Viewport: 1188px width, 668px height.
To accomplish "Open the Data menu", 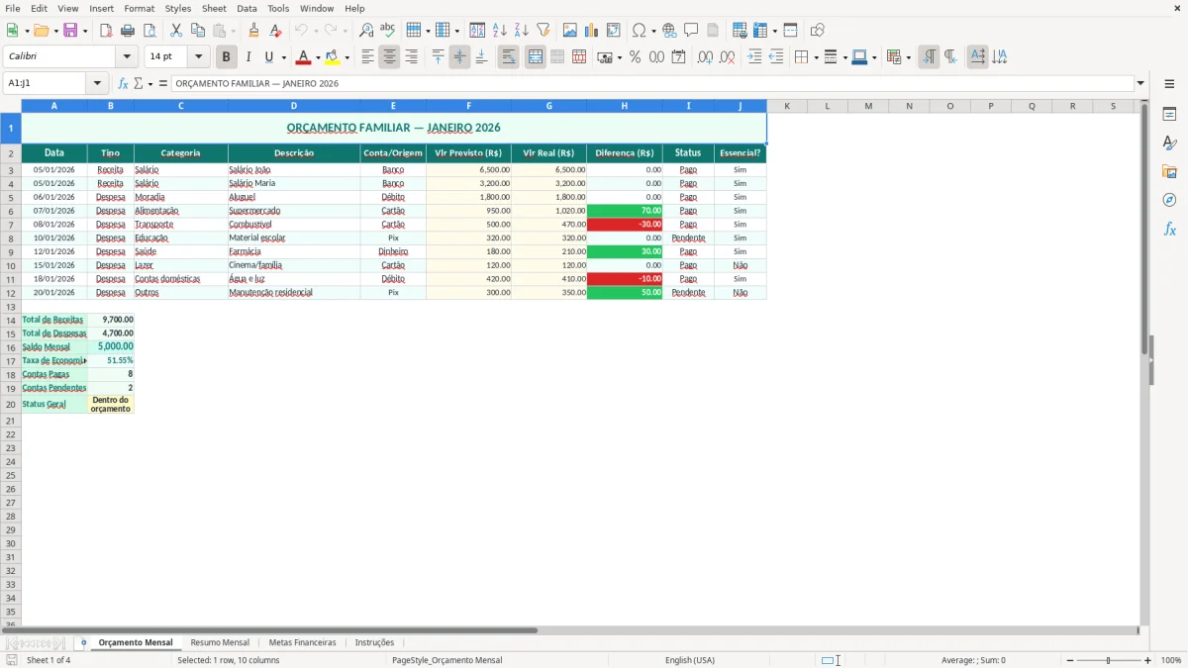I will click(247, 8).
